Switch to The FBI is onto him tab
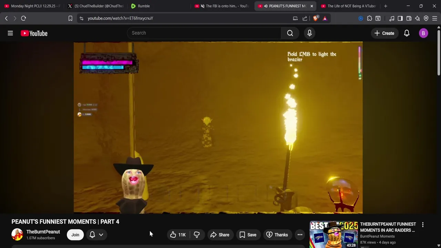Image resolution: width=441 pixels, height=248 pixels. click(x=222, y=6)
